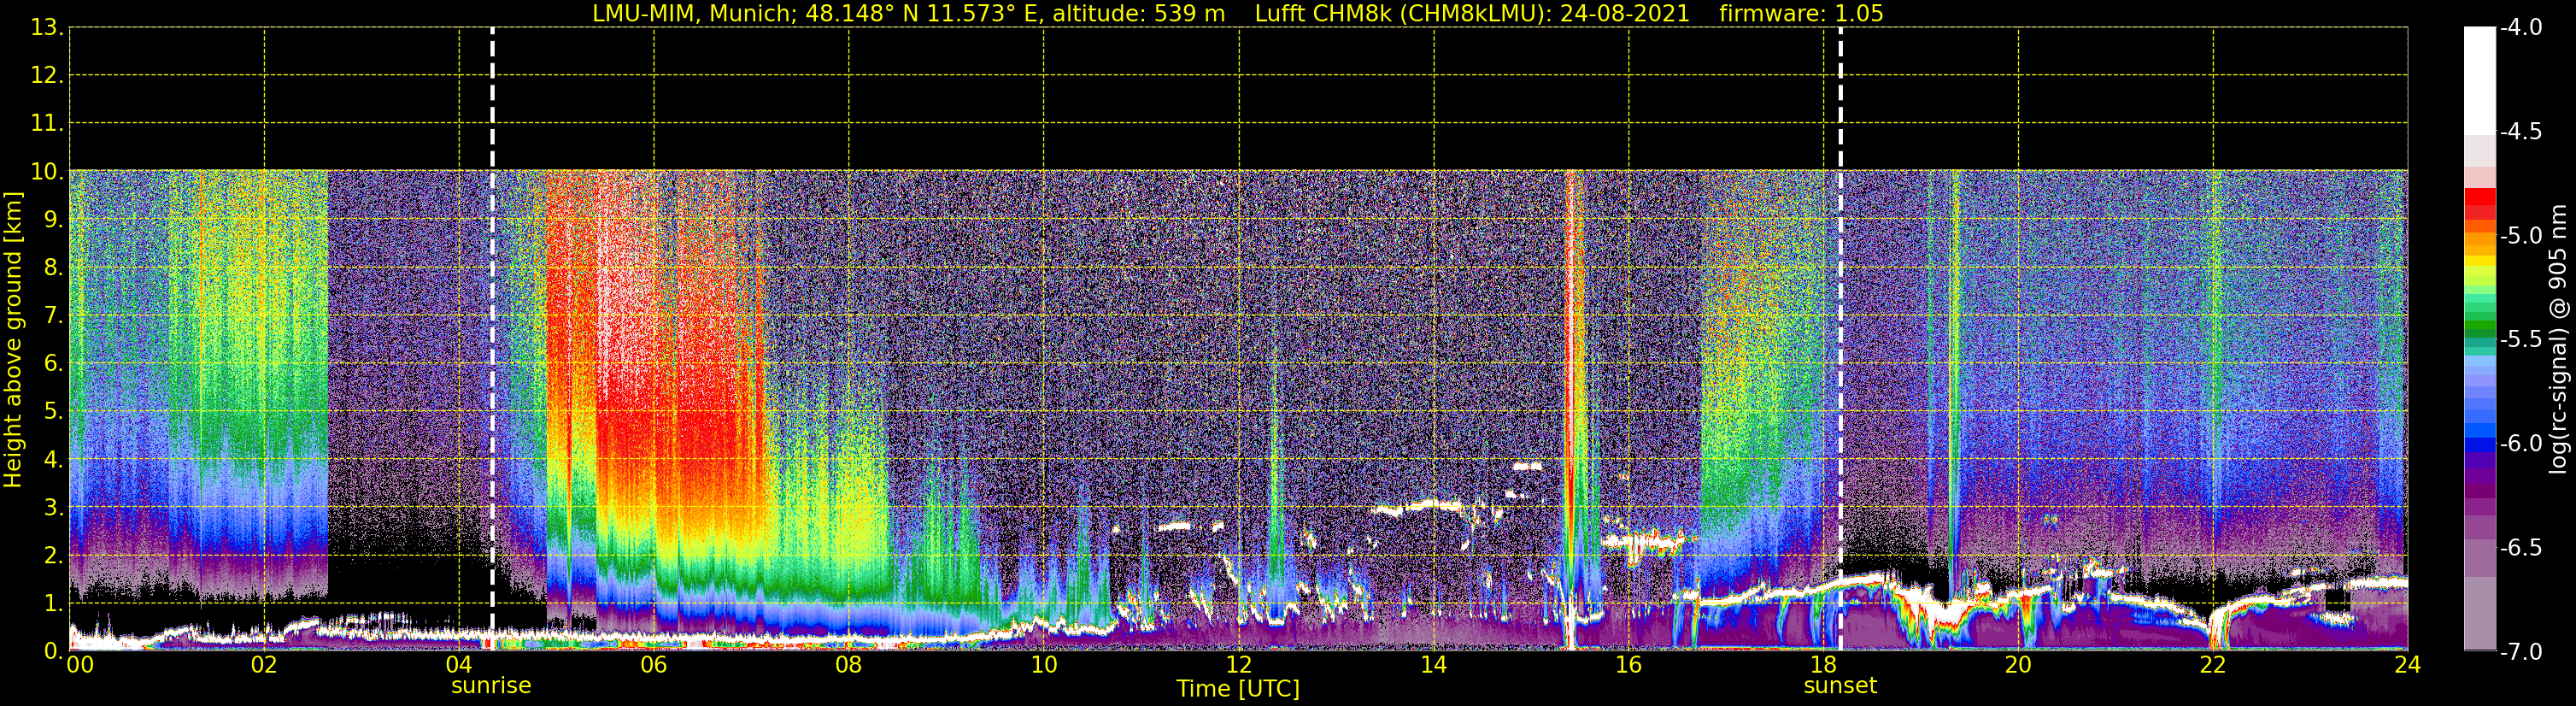Click the sunrise dashed vertical line
Image resolution: width=2576 pixels, height=706 pixels.
coord(492,340)
